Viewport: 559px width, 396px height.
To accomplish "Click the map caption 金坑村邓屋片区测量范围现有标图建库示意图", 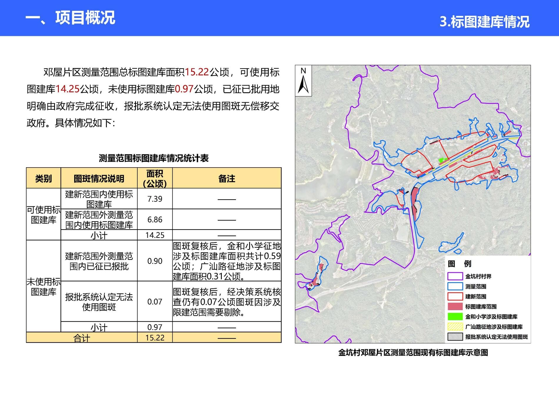I will point(413,352).
